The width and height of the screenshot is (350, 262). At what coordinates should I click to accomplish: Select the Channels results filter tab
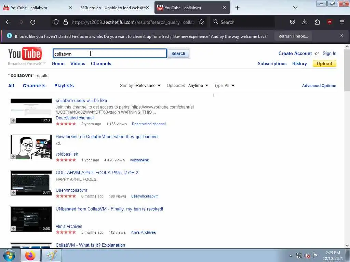pyautogui.click(x=34, y=86)
